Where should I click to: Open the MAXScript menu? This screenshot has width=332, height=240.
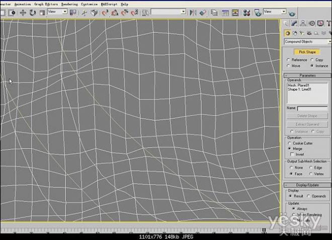[x=109, y=4]
